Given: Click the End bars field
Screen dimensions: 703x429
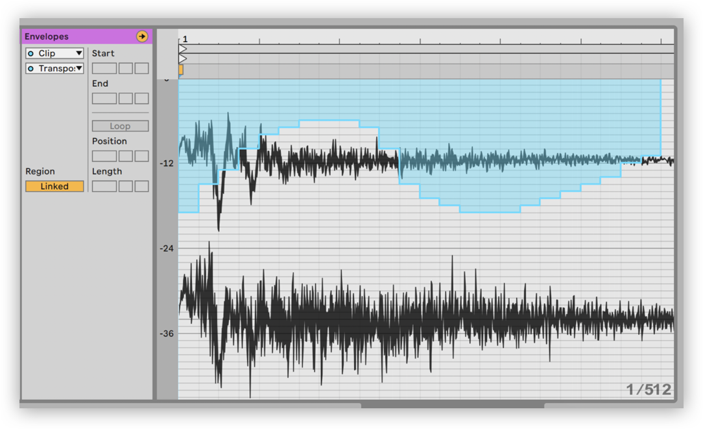Looking at the screenshot, I should [104, 99].
